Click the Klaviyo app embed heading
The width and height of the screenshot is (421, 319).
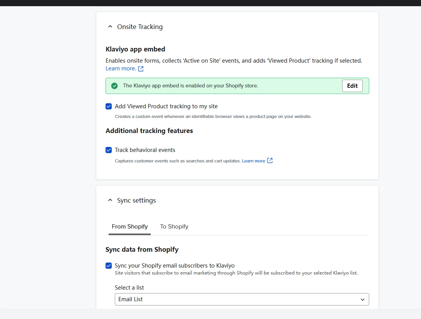(135, 49)
